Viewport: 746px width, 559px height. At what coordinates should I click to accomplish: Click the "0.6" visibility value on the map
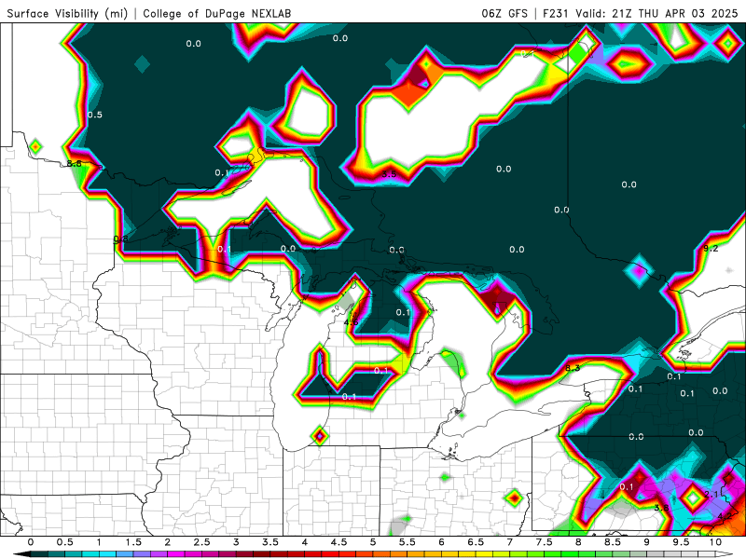(121, 239)
